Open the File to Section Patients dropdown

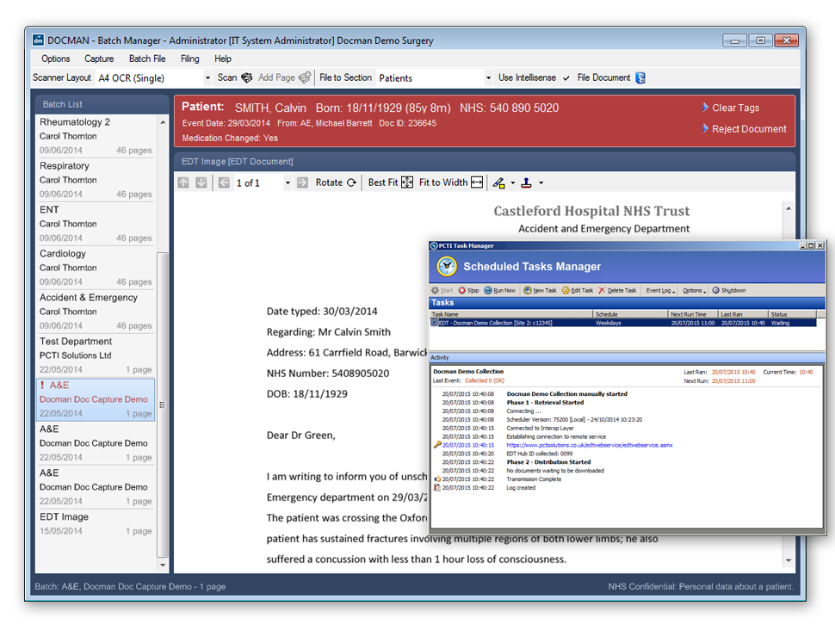click(x=488, y=78)
